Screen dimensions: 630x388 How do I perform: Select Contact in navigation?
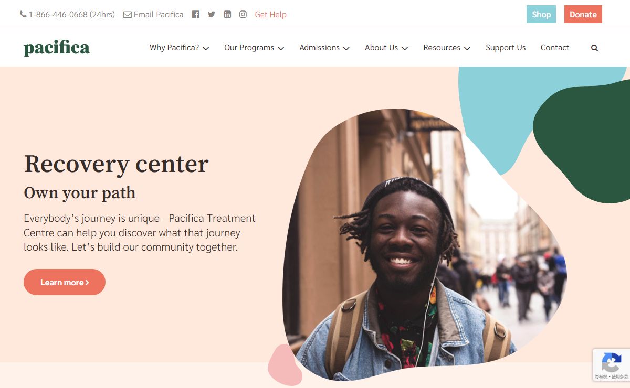[555, 48]
